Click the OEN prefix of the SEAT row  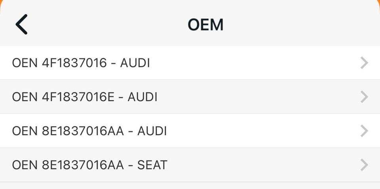coord(25,165)
